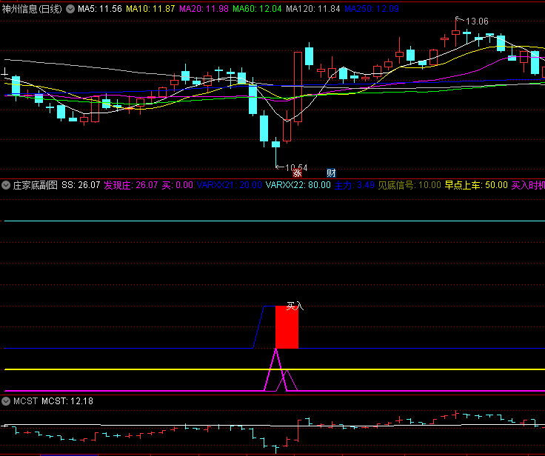The image size is (545, 456).
Task: Click the green MA60: 12.04 label
Action: coord(257,9)
